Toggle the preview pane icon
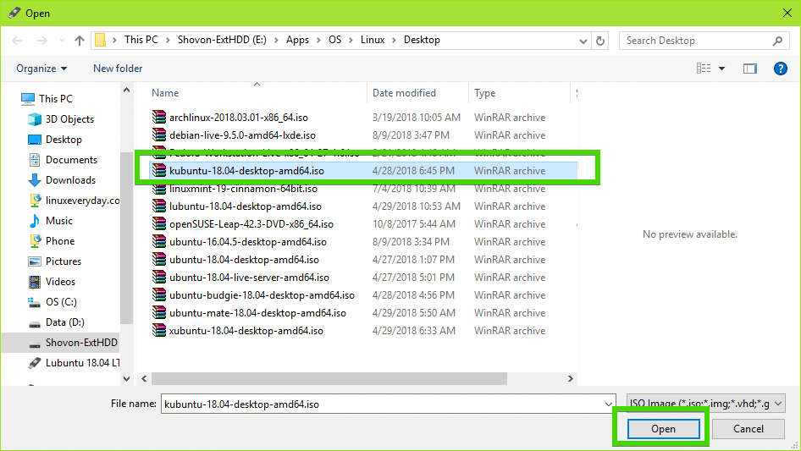 click(749, 69)
